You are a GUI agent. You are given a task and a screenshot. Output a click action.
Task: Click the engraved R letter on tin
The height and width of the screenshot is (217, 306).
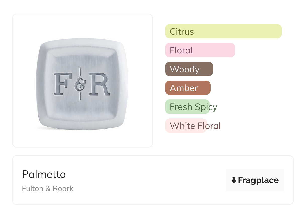point(99,84)
